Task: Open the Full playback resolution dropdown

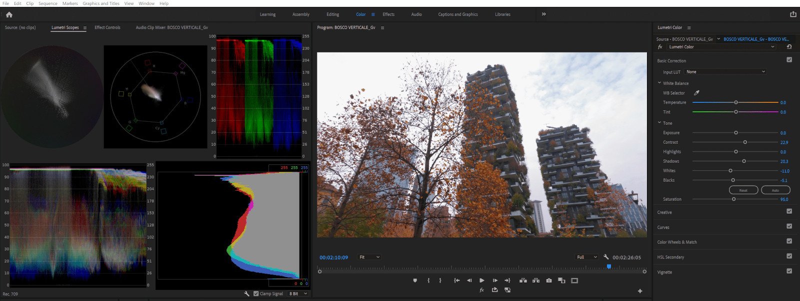Action: coord(587,257)
